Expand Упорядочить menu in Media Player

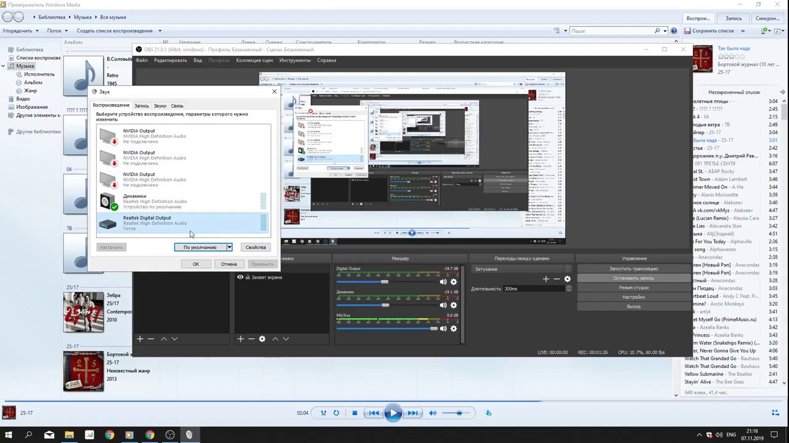point(20,31)
